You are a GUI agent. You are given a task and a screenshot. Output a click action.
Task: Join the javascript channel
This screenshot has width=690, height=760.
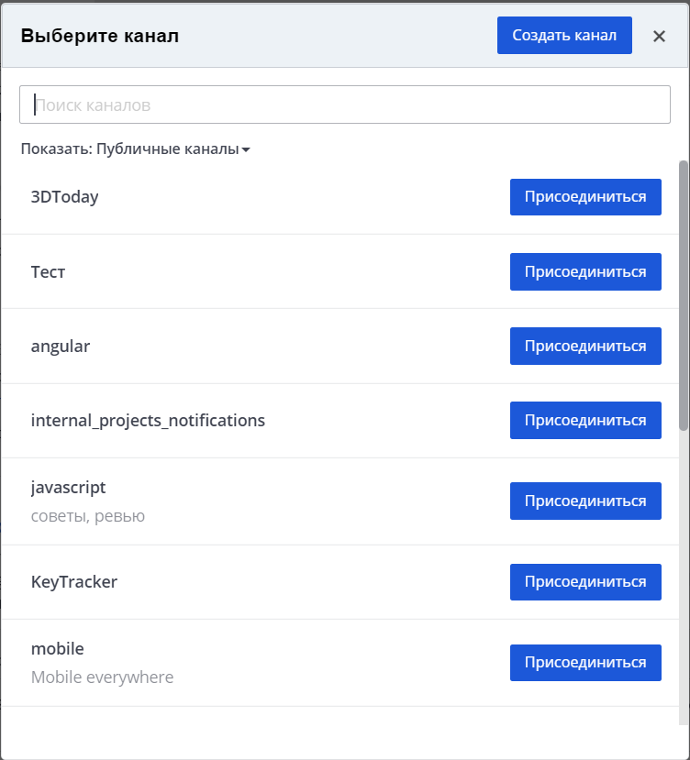tap(585, 501)
